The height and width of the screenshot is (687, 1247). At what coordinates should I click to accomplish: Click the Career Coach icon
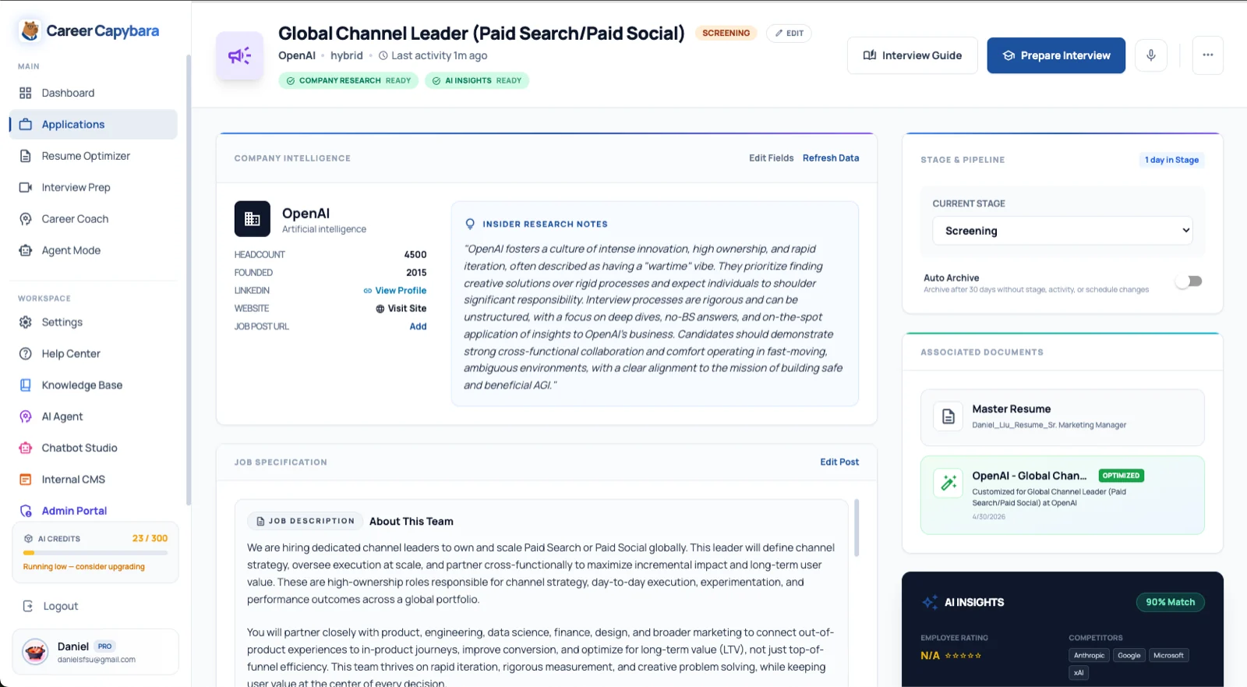[26, 219]
